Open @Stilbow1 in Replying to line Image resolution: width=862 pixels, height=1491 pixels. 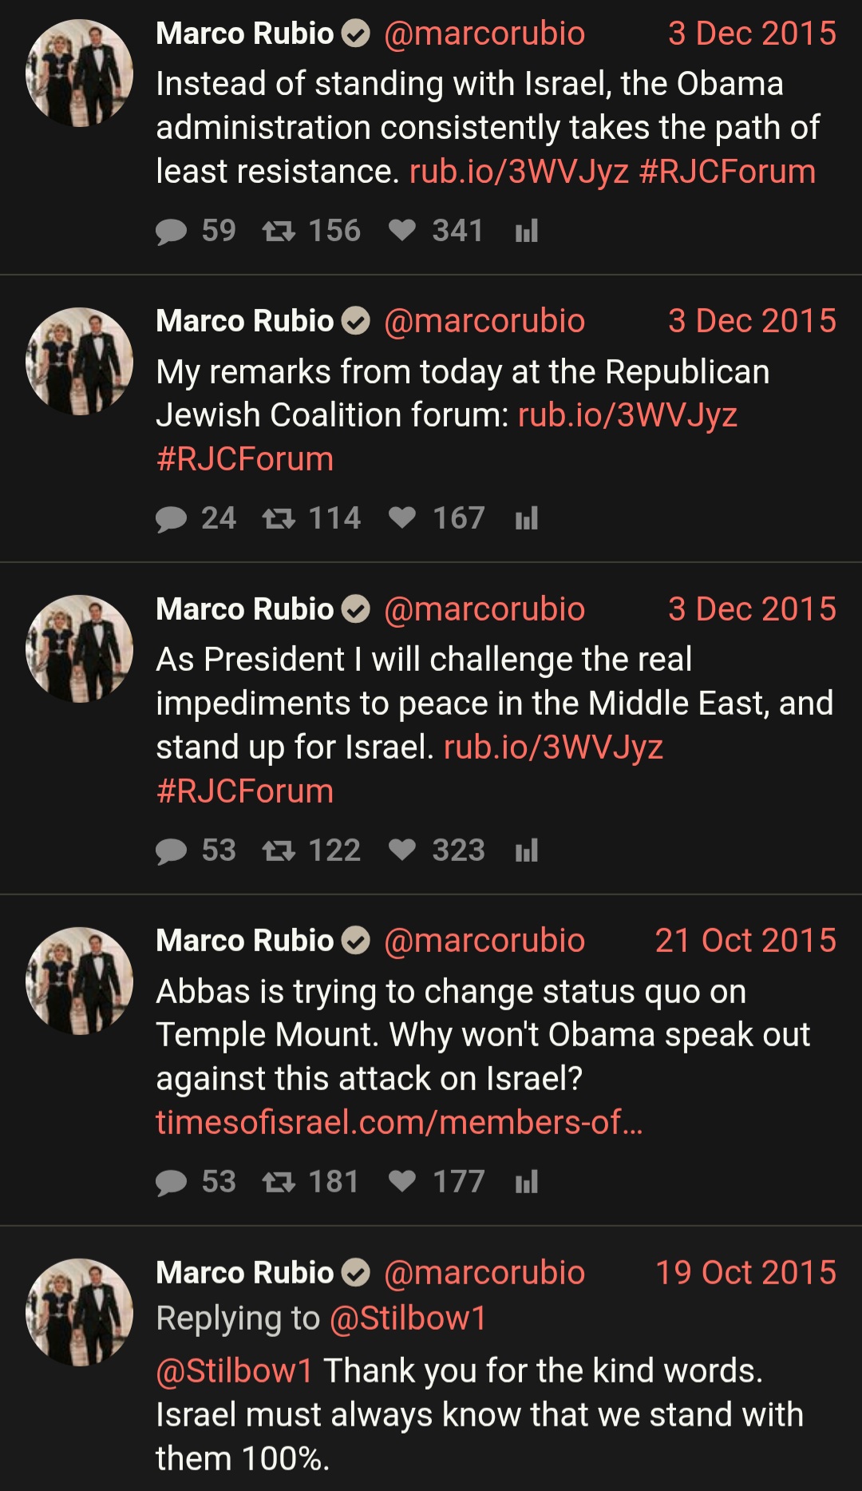click(408, 1319)
